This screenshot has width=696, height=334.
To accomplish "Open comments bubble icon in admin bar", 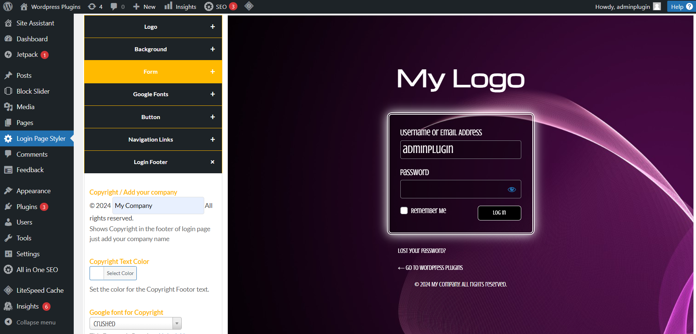I will 114,7.
